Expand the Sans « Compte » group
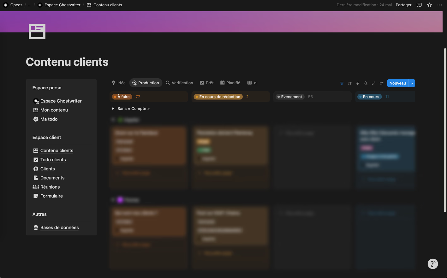447x278 pixels. pyautogui.click(x=113, y=109)
